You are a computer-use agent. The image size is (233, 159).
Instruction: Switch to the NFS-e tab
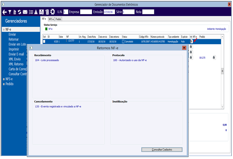(x=51, y=19)
